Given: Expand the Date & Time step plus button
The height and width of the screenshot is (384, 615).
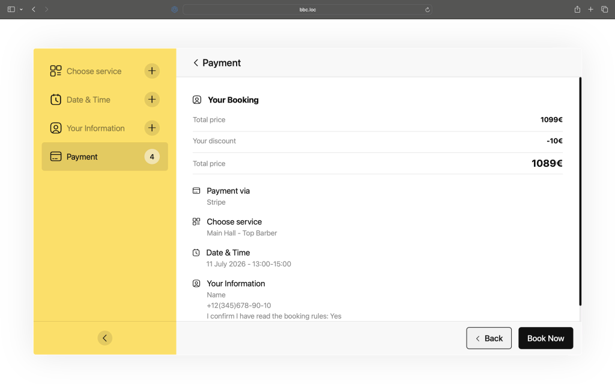Looking at the screenshot, I should 152,100.
